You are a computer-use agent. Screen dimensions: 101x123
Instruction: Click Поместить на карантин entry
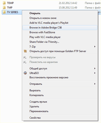60,62
